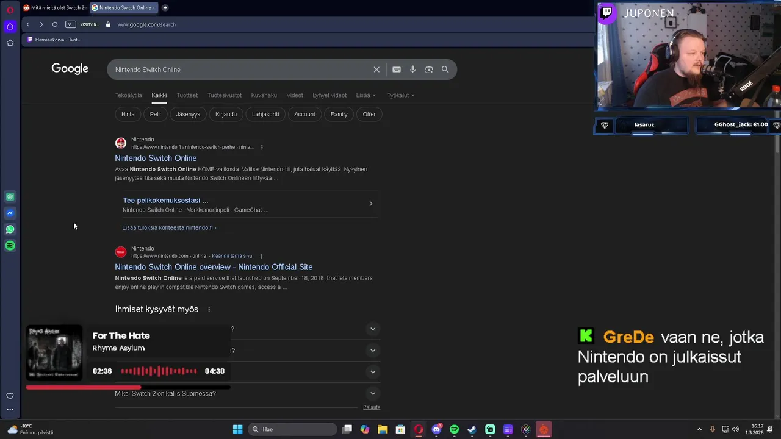Switch to the Tekoälytila tab

128,95
